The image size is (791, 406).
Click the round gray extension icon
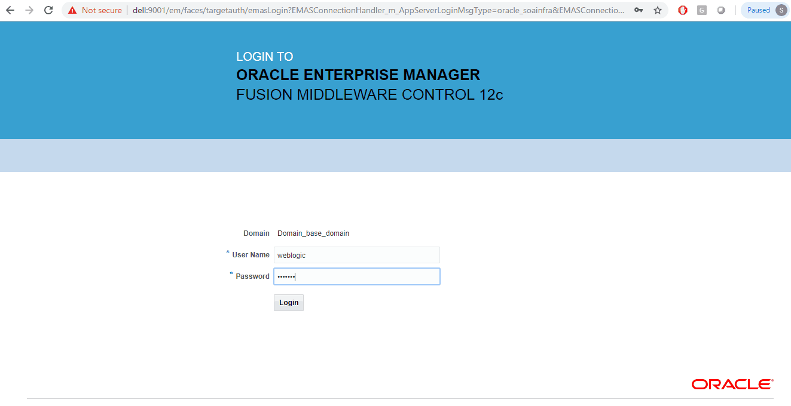[x=721, y=10]
